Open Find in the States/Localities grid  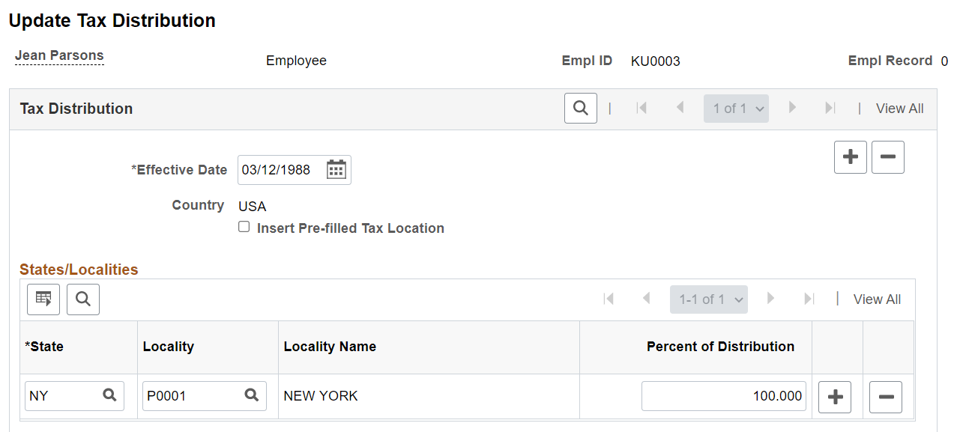(x=82, y=299)
